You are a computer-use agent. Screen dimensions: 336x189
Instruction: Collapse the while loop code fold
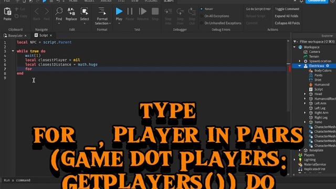tap(13, 51)
